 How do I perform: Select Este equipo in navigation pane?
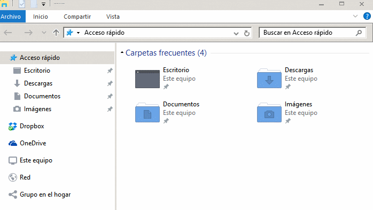pos(36,160)
